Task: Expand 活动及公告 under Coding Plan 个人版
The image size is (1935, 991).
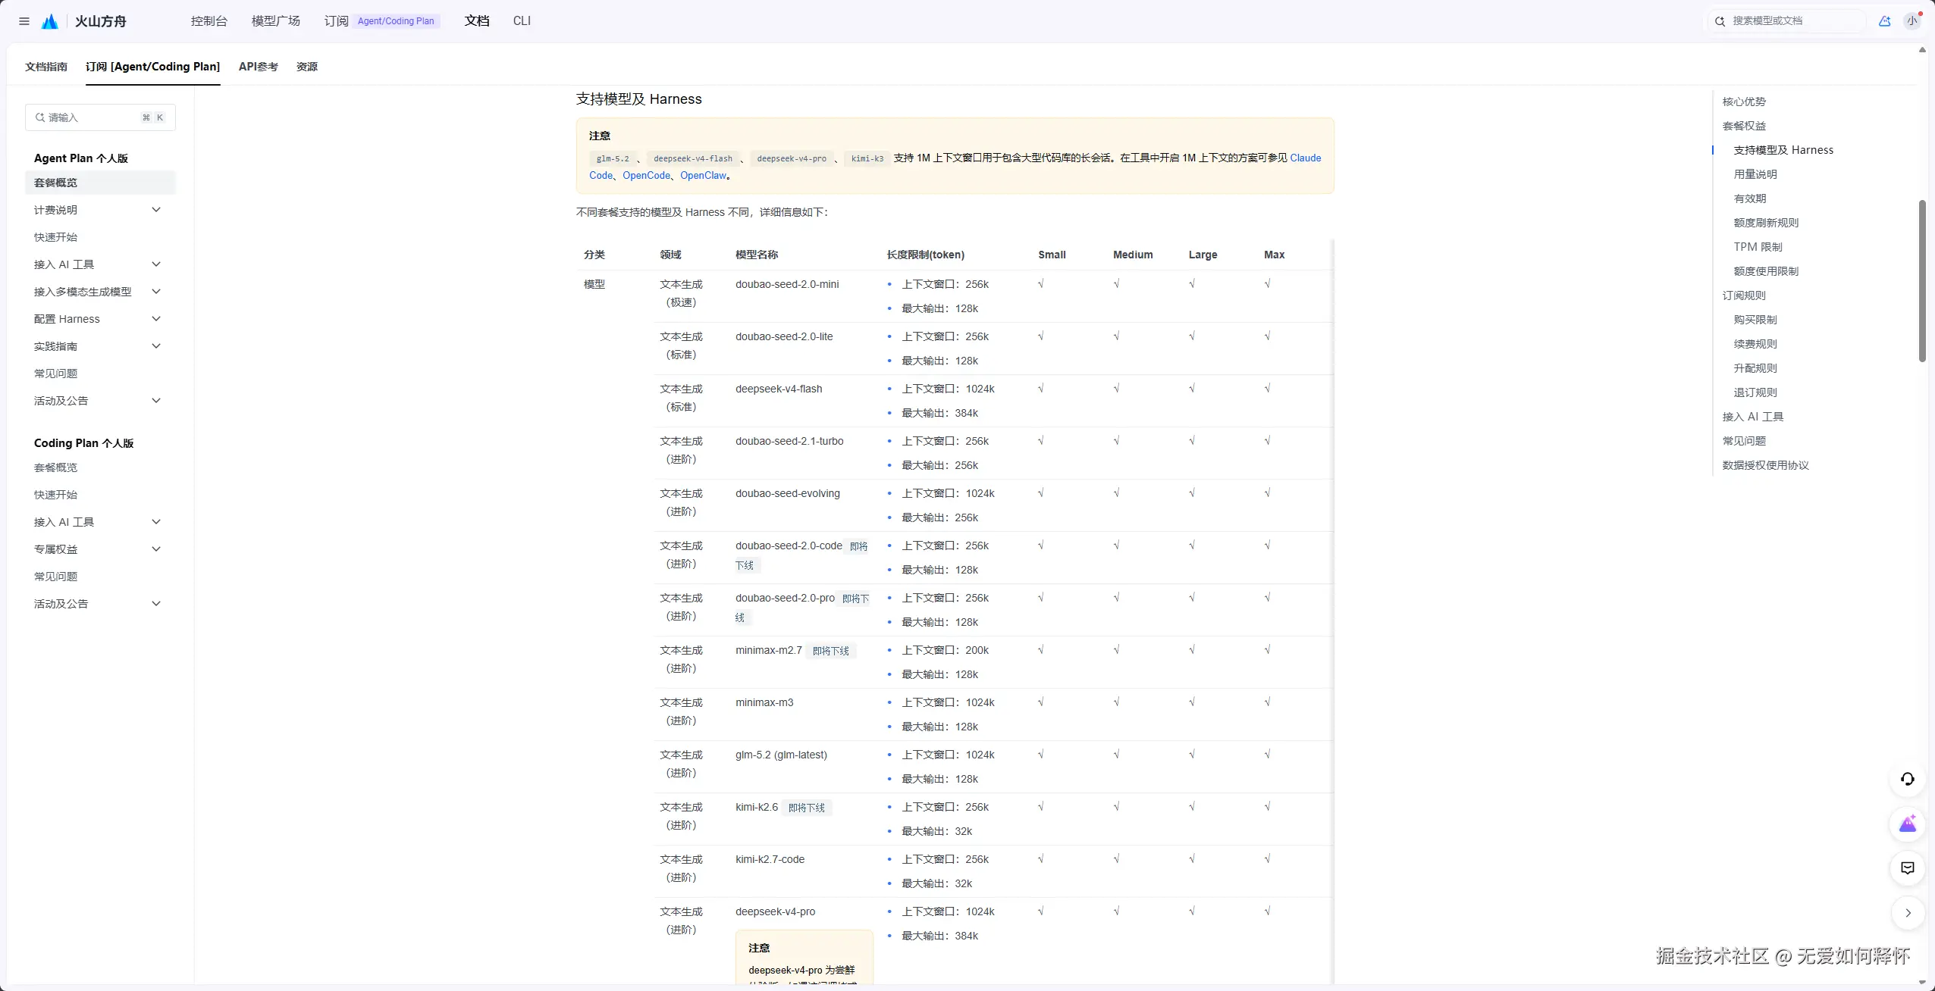Action: (x=156, y=604)
